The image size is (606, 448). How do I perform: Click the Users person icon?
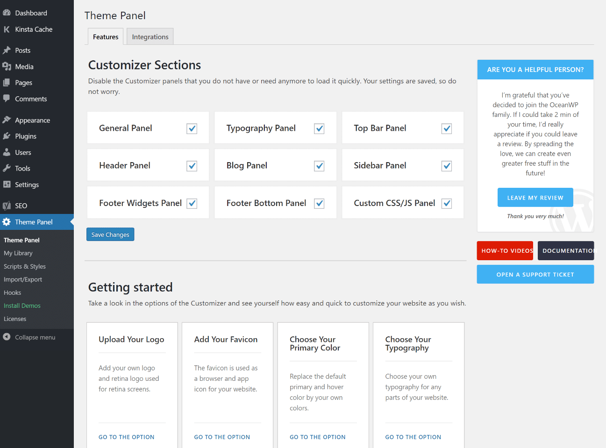[x=7, y=152]
